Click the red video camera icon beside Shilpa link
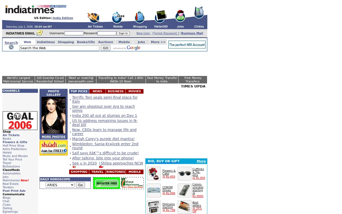This screenshot has width=342, height=214. pyautogui.click(x=101, y=167)
